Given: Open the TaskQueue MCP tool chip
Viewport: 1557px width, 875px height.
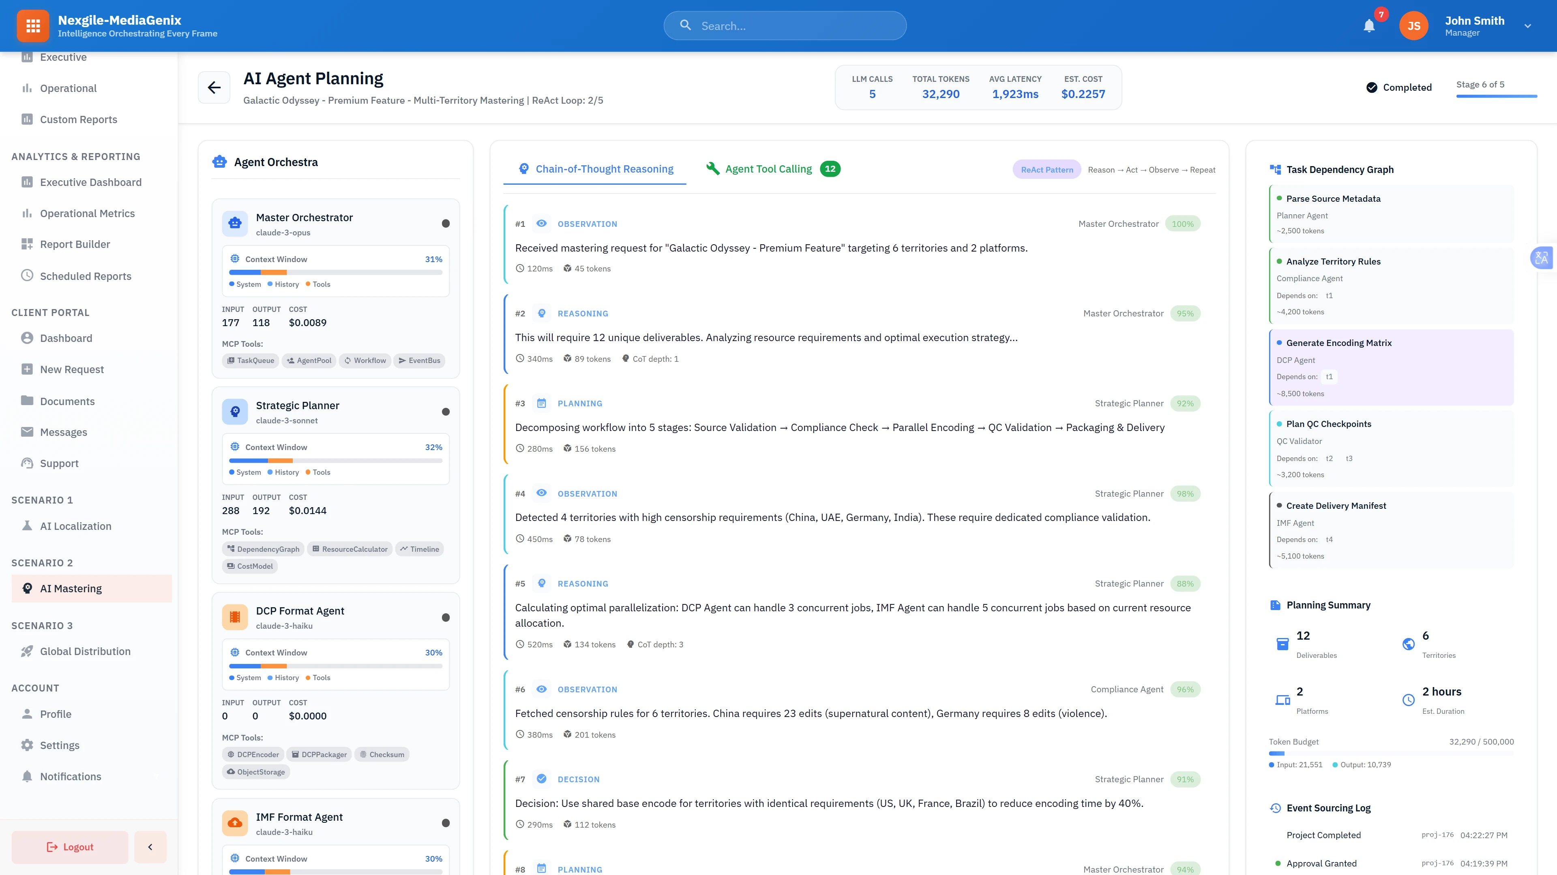Looking at the screenshot, I should click(x=250, y=361).
